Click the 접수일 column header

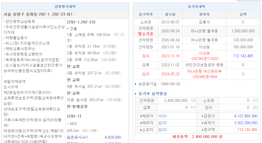pyautogui.click(x=170, y=15)
